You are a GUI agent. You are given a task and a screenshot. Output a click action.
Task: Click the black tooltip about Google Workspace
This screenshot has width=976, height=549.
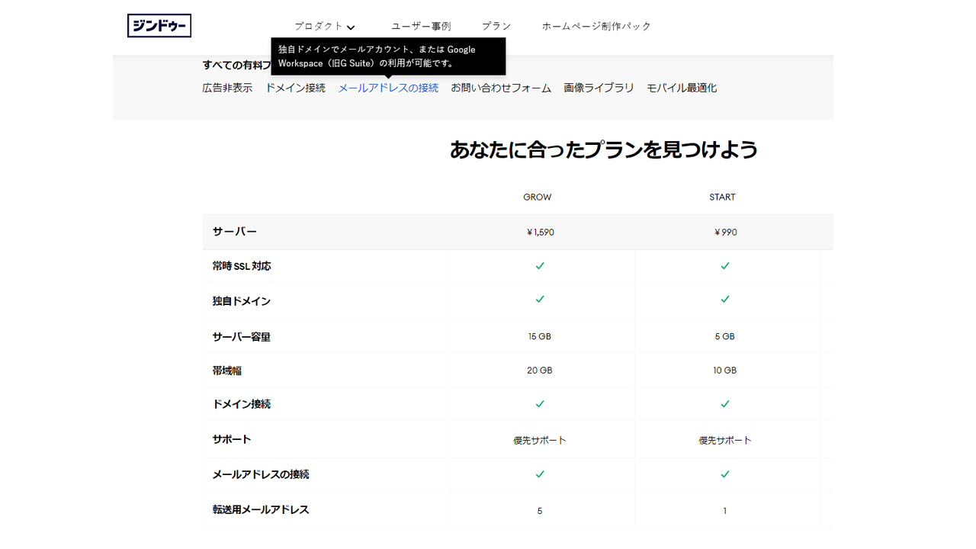(x=388, y=56)
